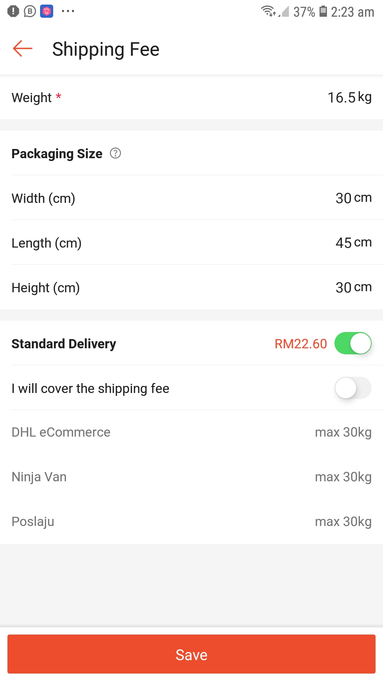Tap the circled B notification icon
Viewport: 383px width, 681px height.
coord(30,11)
